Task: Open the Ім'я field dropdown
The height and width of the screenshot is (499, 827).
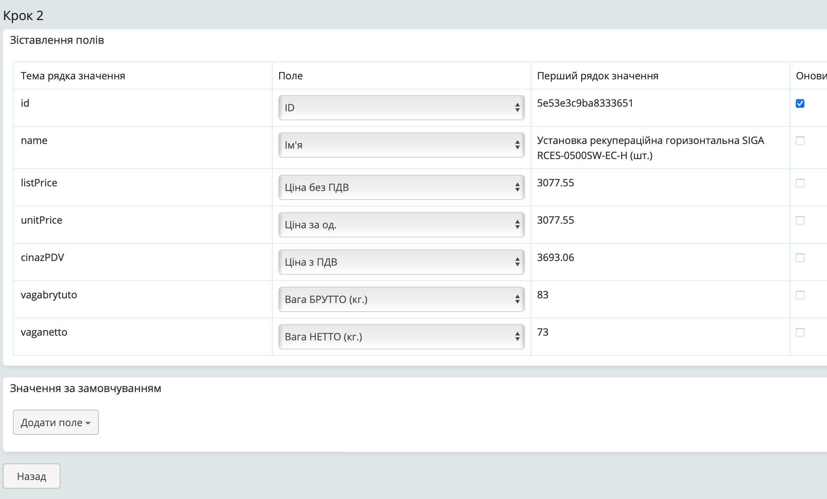Action: point(401,145)
